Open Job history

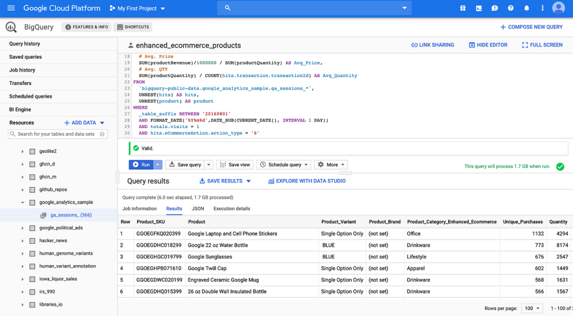point(22,70)
